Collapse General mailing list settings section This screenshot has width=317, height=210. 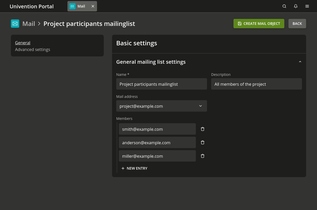300,62
